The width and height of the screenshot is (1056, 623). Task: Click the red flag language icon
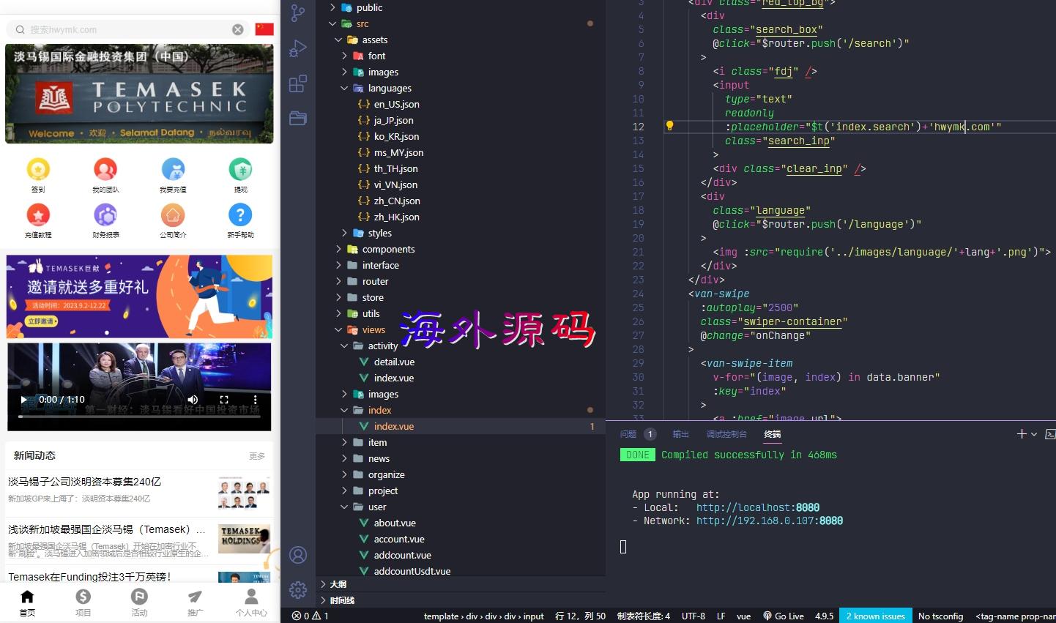pos(264,29)
